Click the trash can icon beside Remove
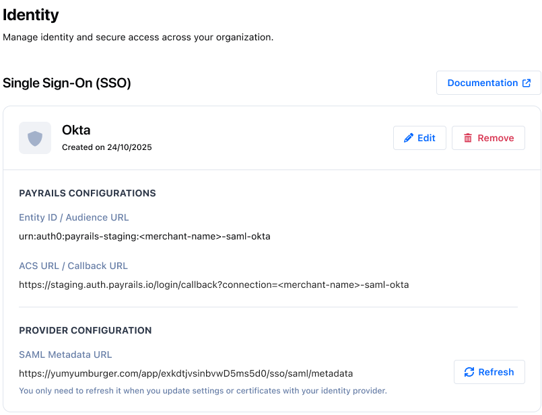This screenshot has width=542, height=415. click(467, 138)
